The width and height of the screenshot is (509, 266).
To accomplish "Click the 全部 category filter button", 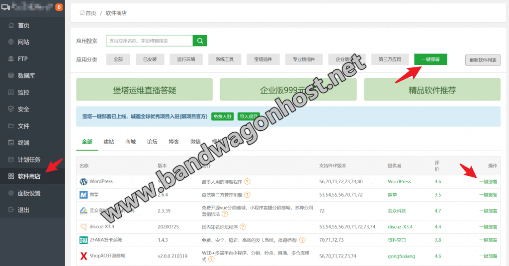I will (x=118, y=59).
